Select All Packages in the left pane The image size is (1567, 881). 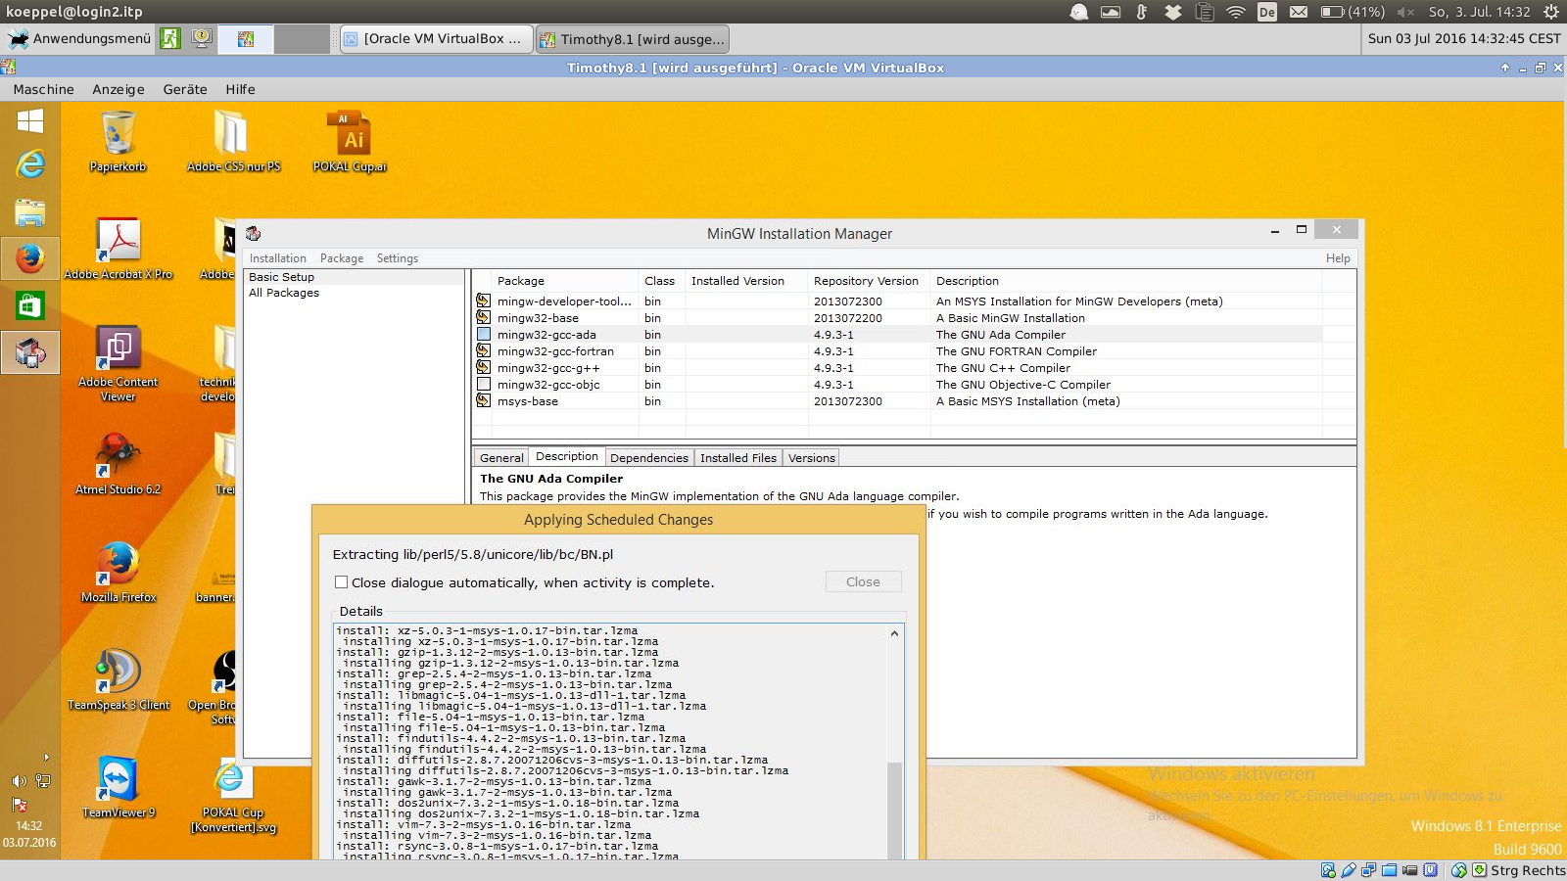tap(284, 293)
